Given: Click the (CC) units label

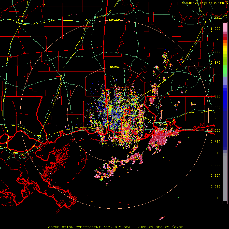Looking at the screenshot, I should (x=217, y=18).
